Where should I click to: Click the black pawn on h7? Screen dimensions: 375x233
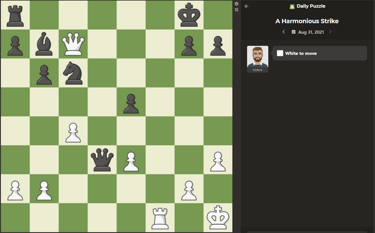(x=218, y=46)
